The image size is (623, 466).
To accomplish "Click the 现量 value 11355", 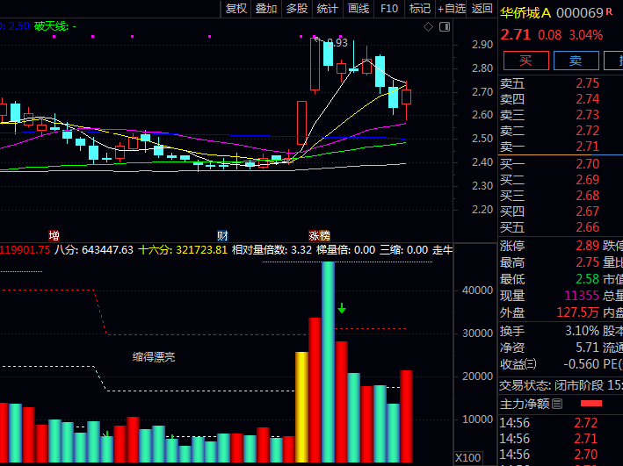I will point(582,296).
